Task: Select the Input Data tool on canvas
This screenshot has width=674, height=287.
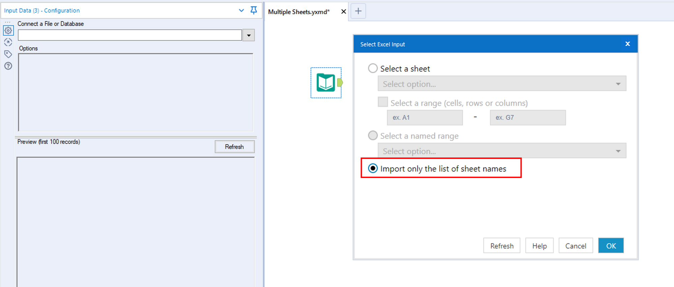Action: tap(326, 83)
